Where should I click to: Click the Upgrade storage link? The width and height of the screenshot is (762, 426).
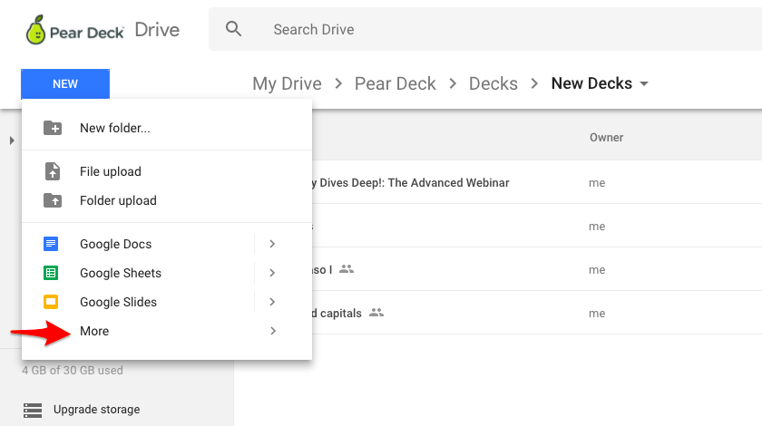pyautogui.click(x=97, y=410)
